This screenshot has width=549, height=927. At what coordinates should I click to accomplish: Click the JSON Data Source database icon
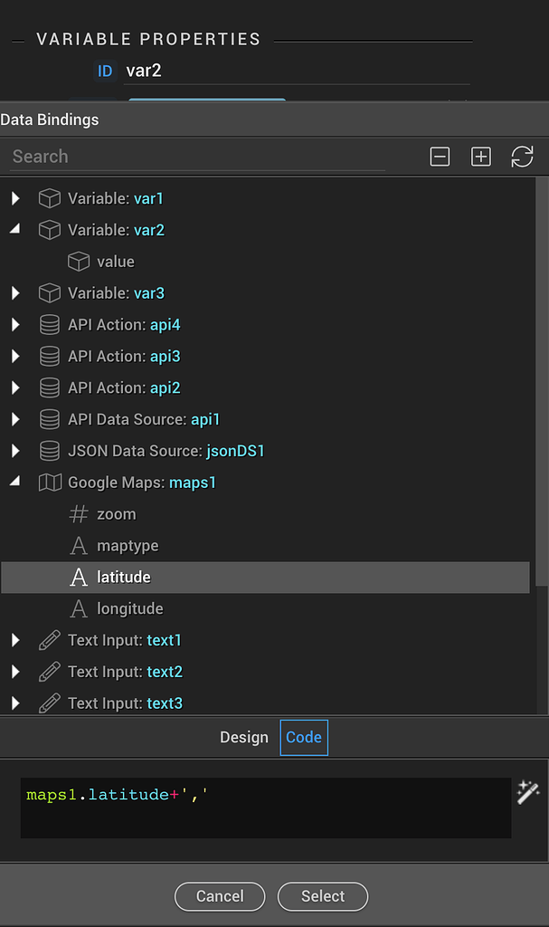[x=50, y=451]
